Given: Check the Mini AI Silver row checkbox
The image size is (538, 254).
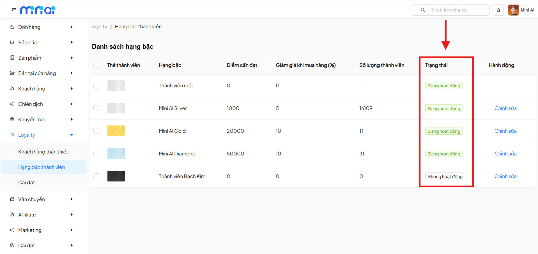Looking at the screenshot, I should coord(96,108).
